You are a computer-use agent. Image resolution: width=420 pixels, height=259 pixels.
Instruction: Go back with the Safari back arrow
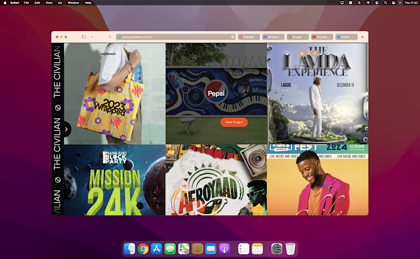pos(110,37)
